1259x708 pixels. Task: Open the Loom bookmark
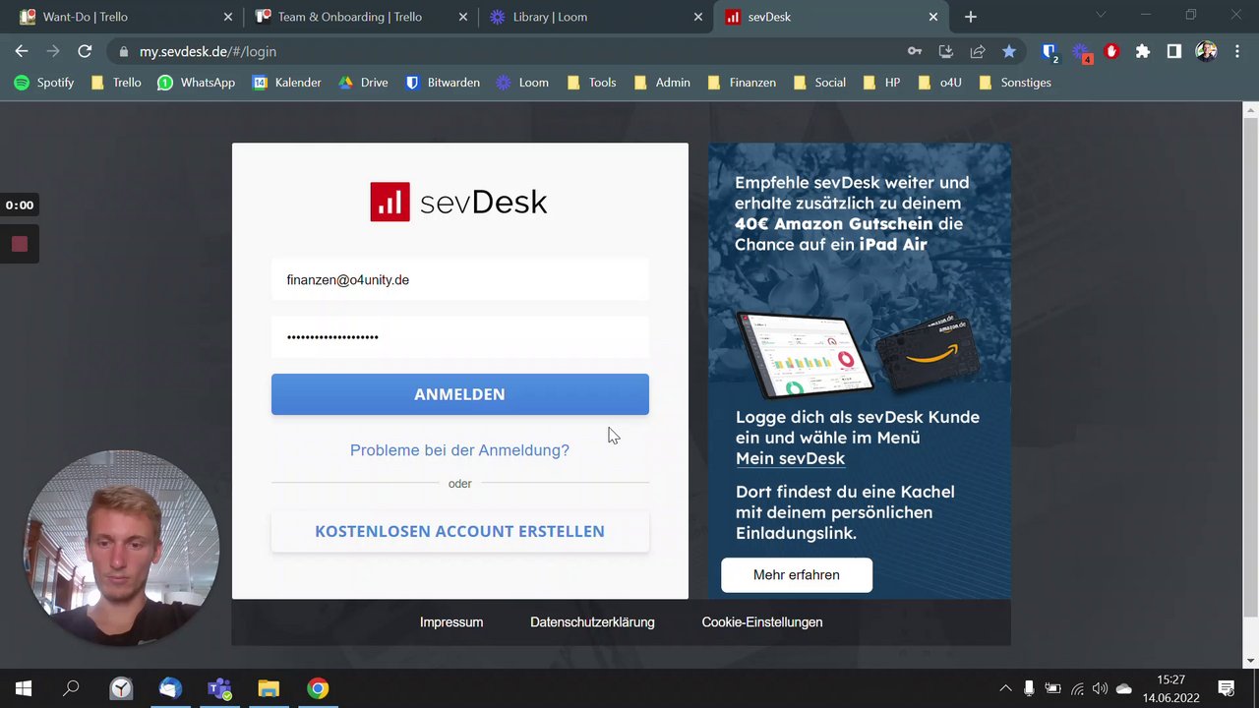523,83
